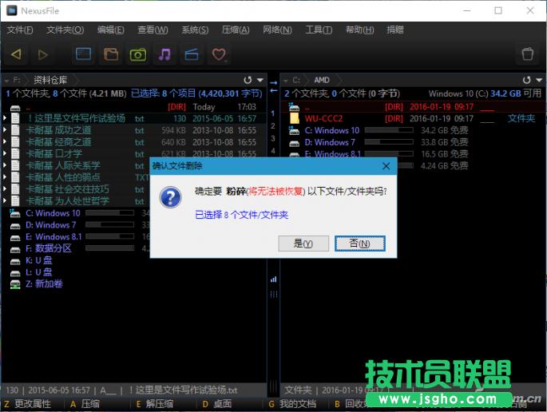The image size is (547, 412).
Task: Click the folder toolbar icon
Action: [x=111, y=54]
